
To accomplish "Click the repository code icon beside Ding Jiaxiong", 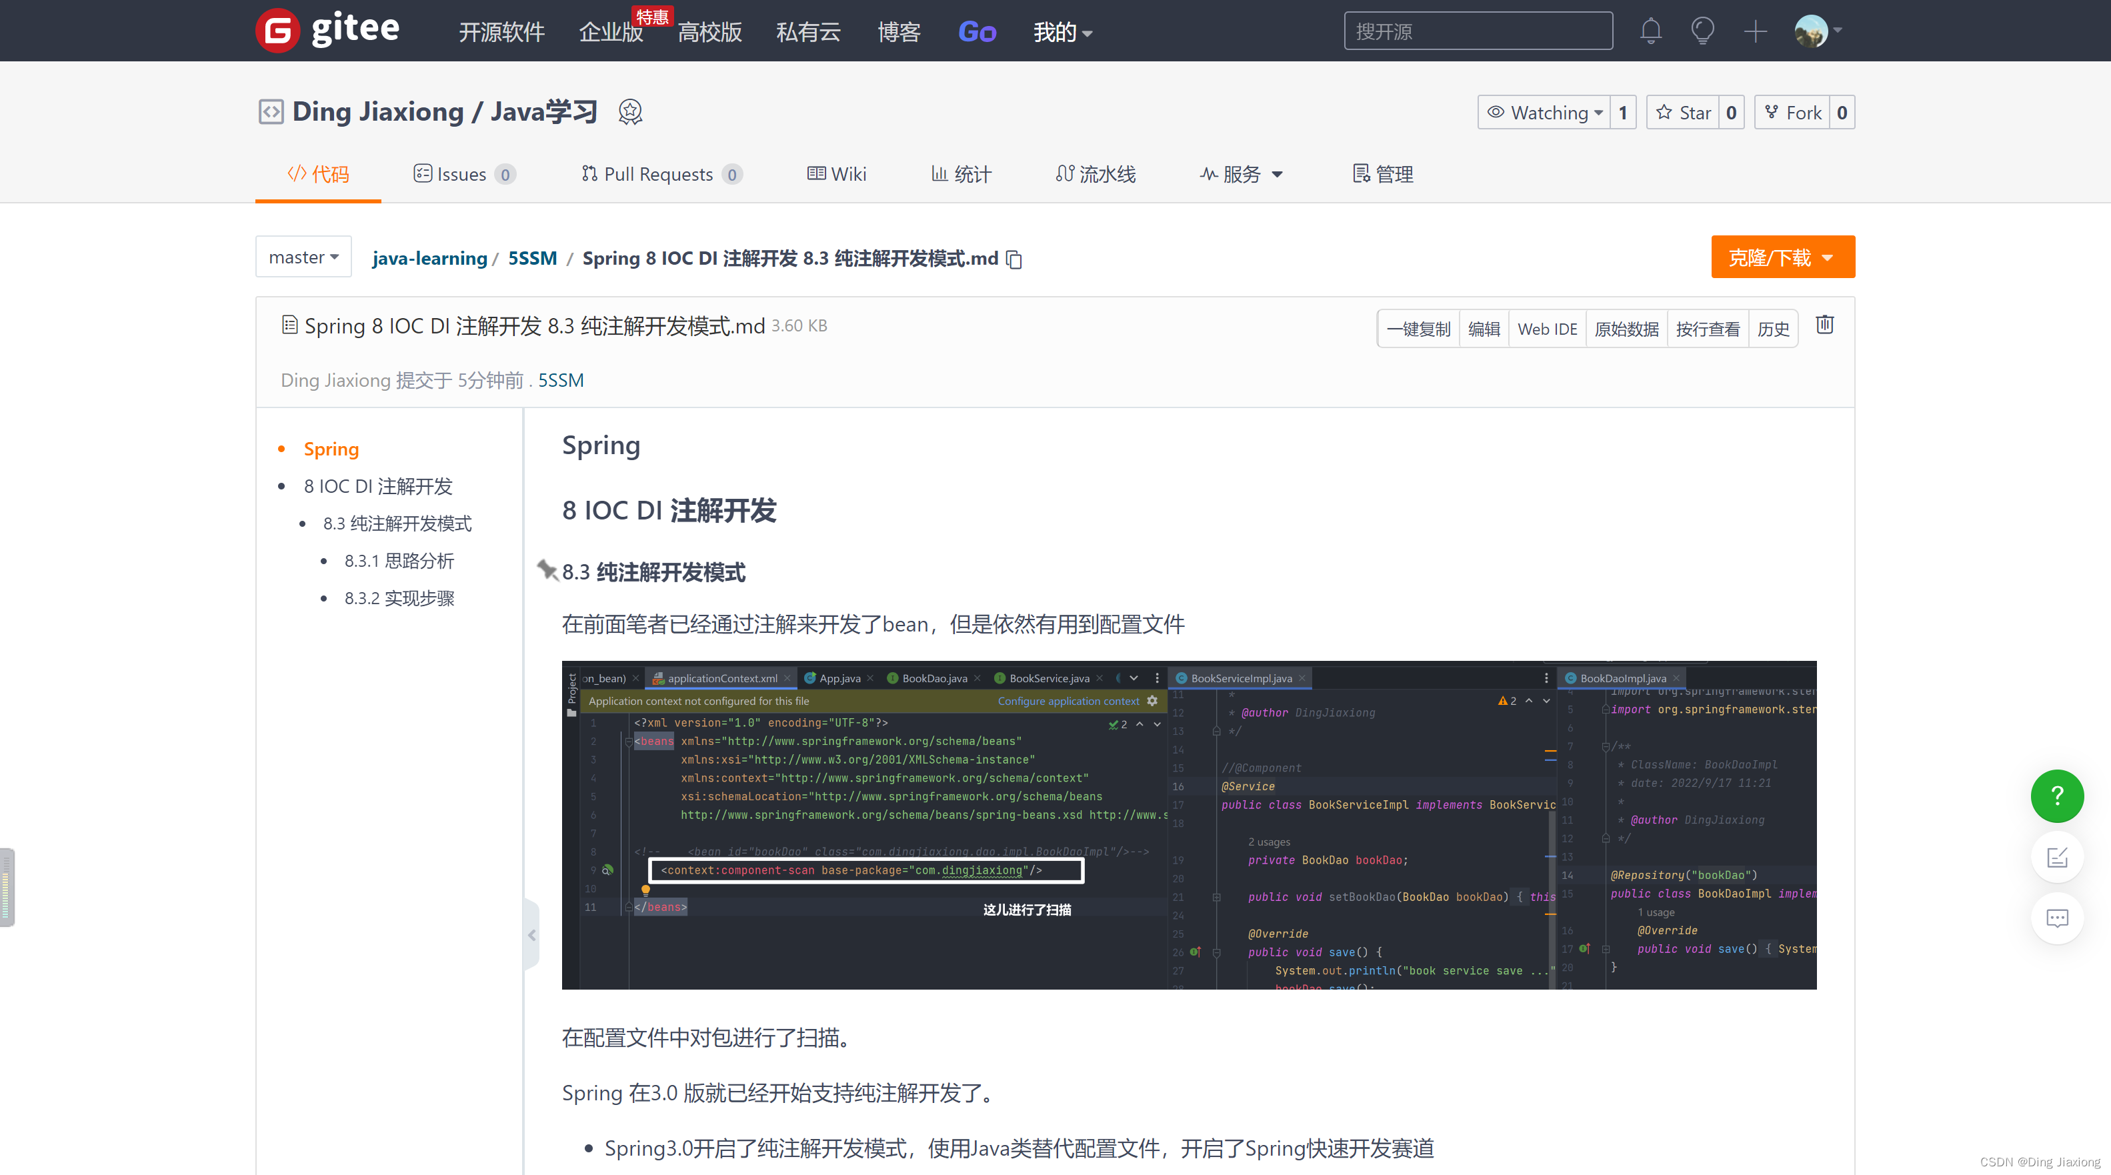I will (x=271, y=111).
